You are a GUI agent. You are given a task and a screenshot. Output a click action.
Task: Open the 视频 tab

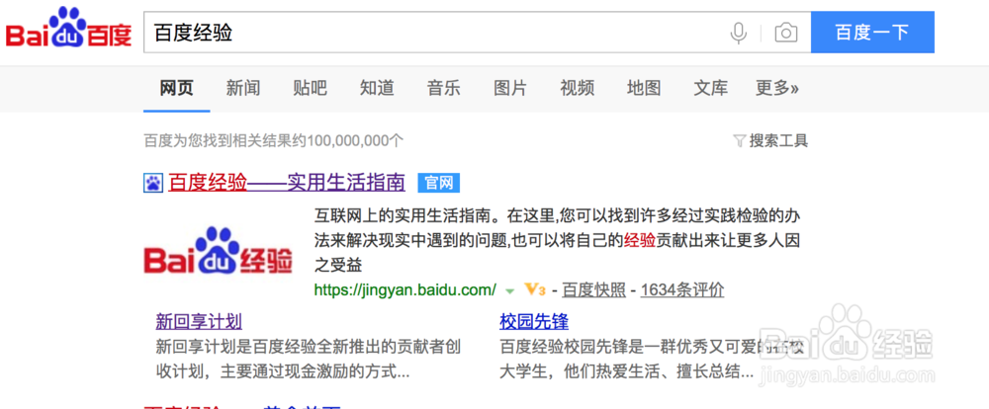[578, 88]
